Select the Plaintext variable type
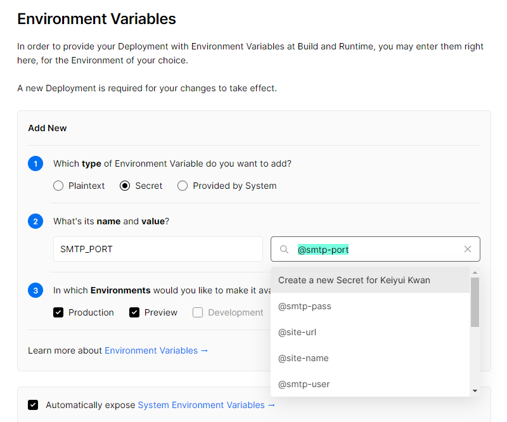 tap(58, 186)
